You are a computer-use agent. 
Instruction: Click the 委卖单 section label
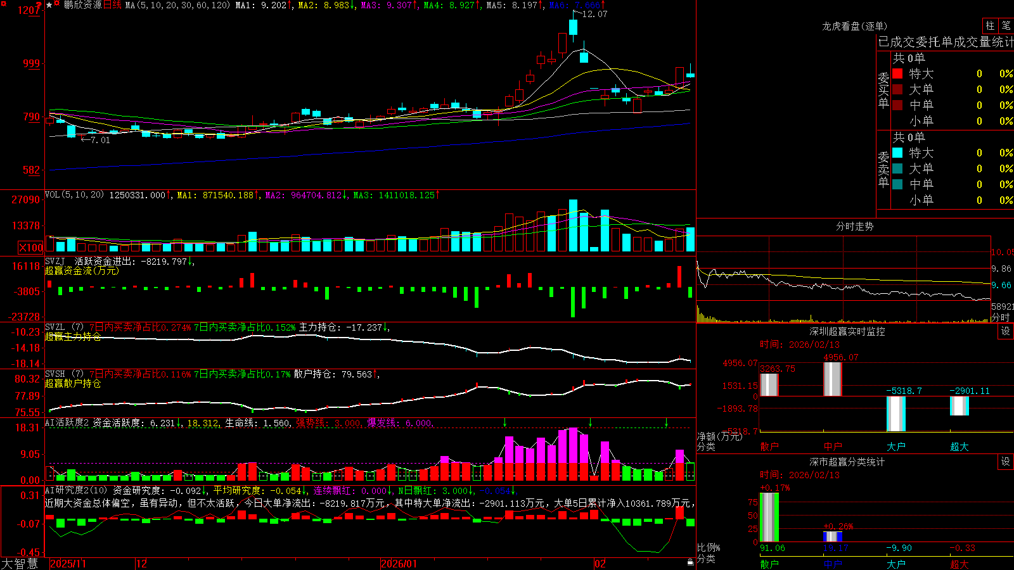883,170
